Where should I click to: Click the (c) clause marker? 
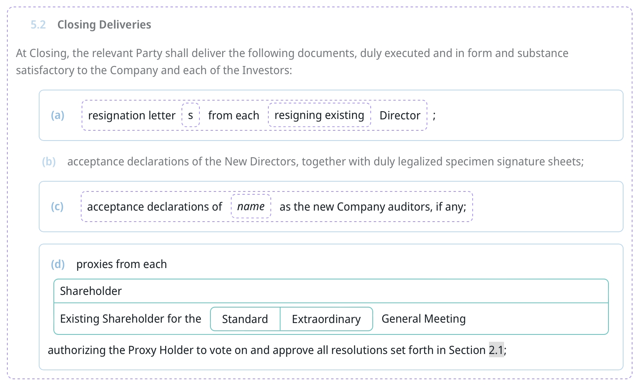pyautogui.click(x=58, y=207)
